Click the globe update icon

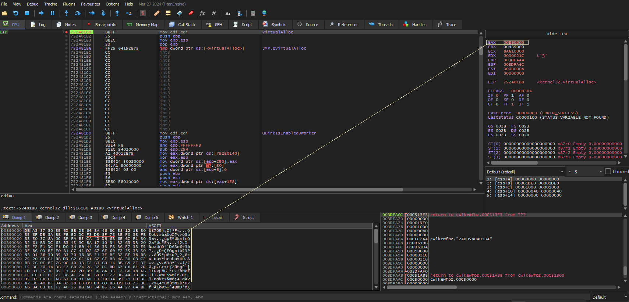(x=264, y=13)
